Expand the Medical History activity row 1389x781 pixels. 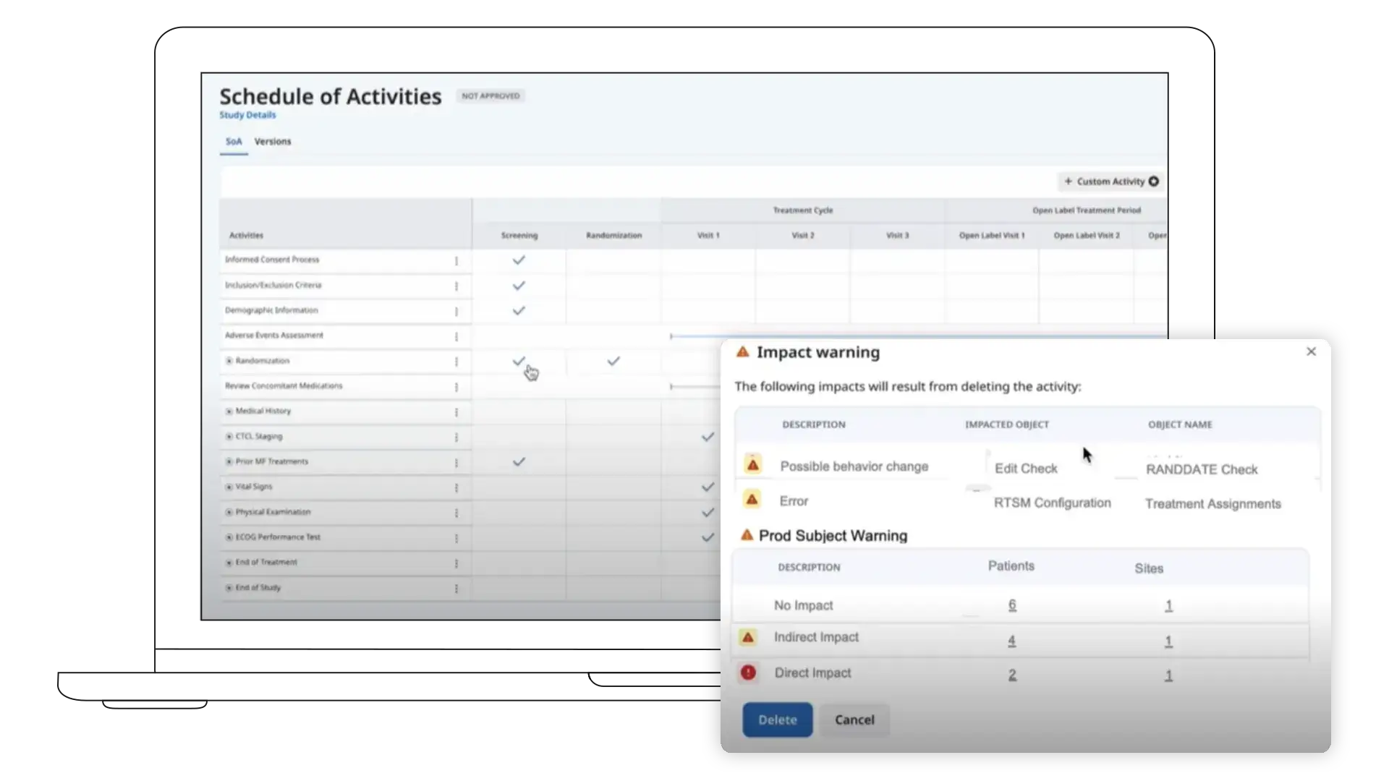tap(229, 411)
